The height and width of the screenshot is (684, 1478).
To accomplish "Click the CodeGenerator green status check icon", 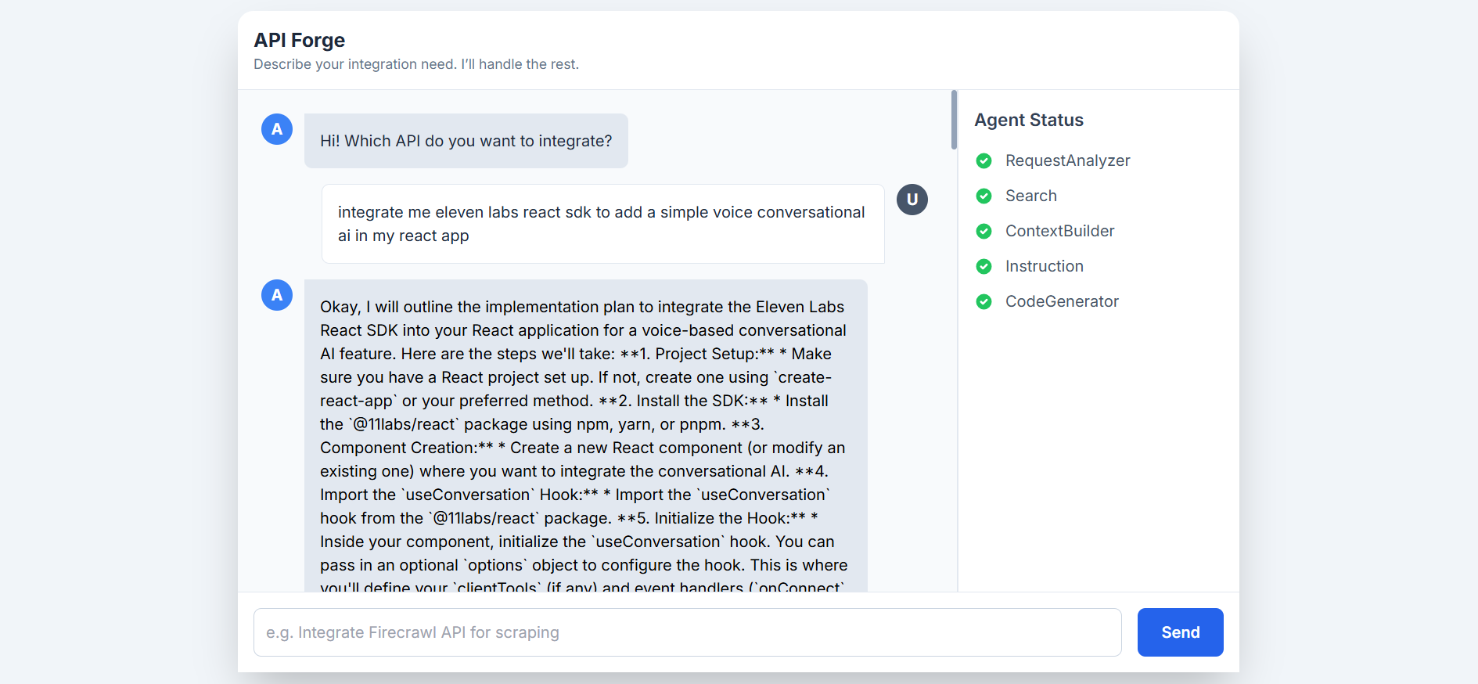I will (x=984, y=302).
